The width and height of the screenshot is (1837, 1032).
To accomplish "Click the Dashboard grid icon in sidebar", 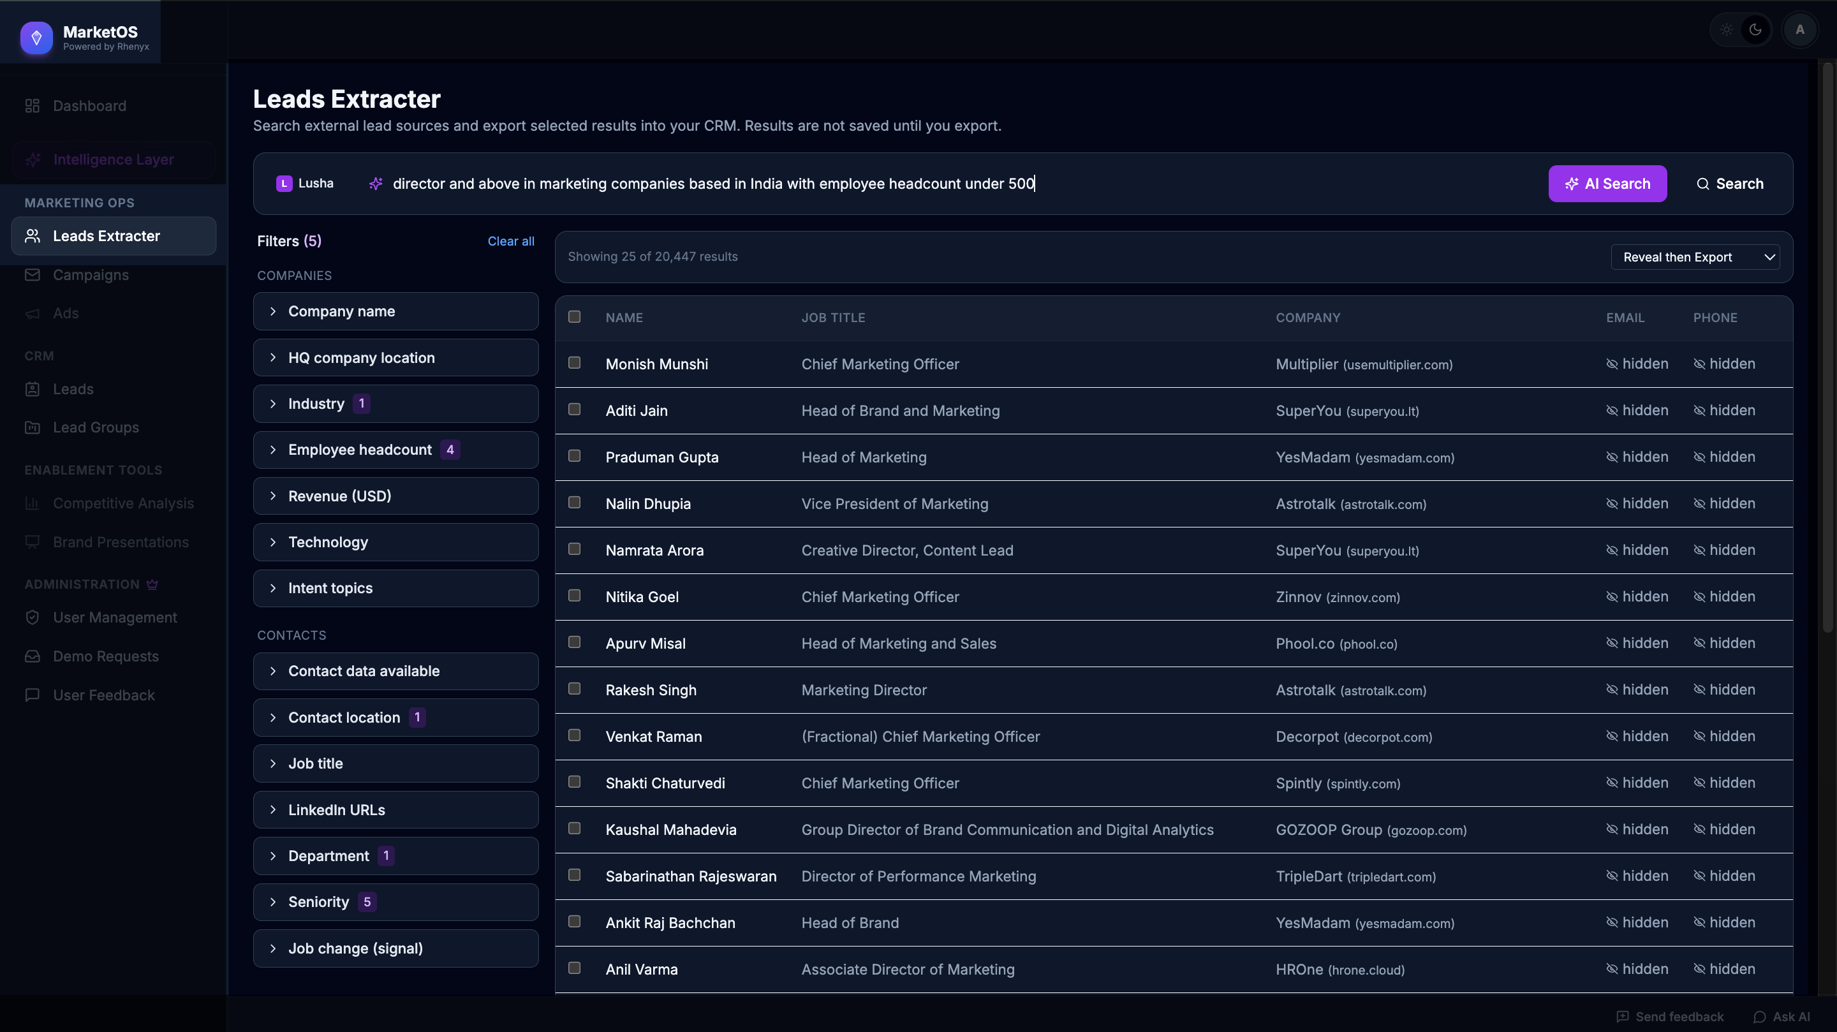I will click(32, 105).
